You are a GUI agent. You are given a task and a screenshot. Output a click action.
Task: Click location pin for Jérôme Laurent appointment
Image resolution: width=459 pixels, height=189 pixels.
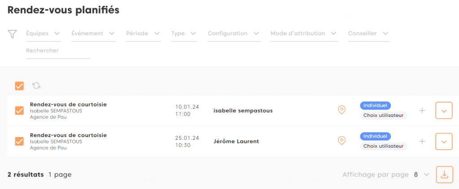(x=342, y=141)
